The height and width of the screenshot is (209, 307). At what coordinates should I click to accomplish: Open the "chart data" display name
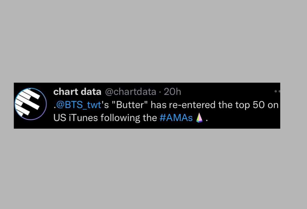pos(77,92)
